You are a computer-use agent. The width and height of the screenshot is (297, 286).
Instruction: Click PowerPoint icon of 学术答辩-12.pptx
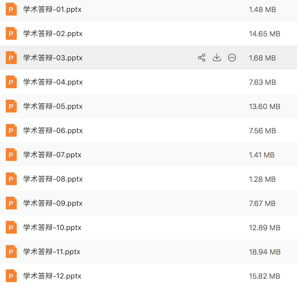coord(11,276)
